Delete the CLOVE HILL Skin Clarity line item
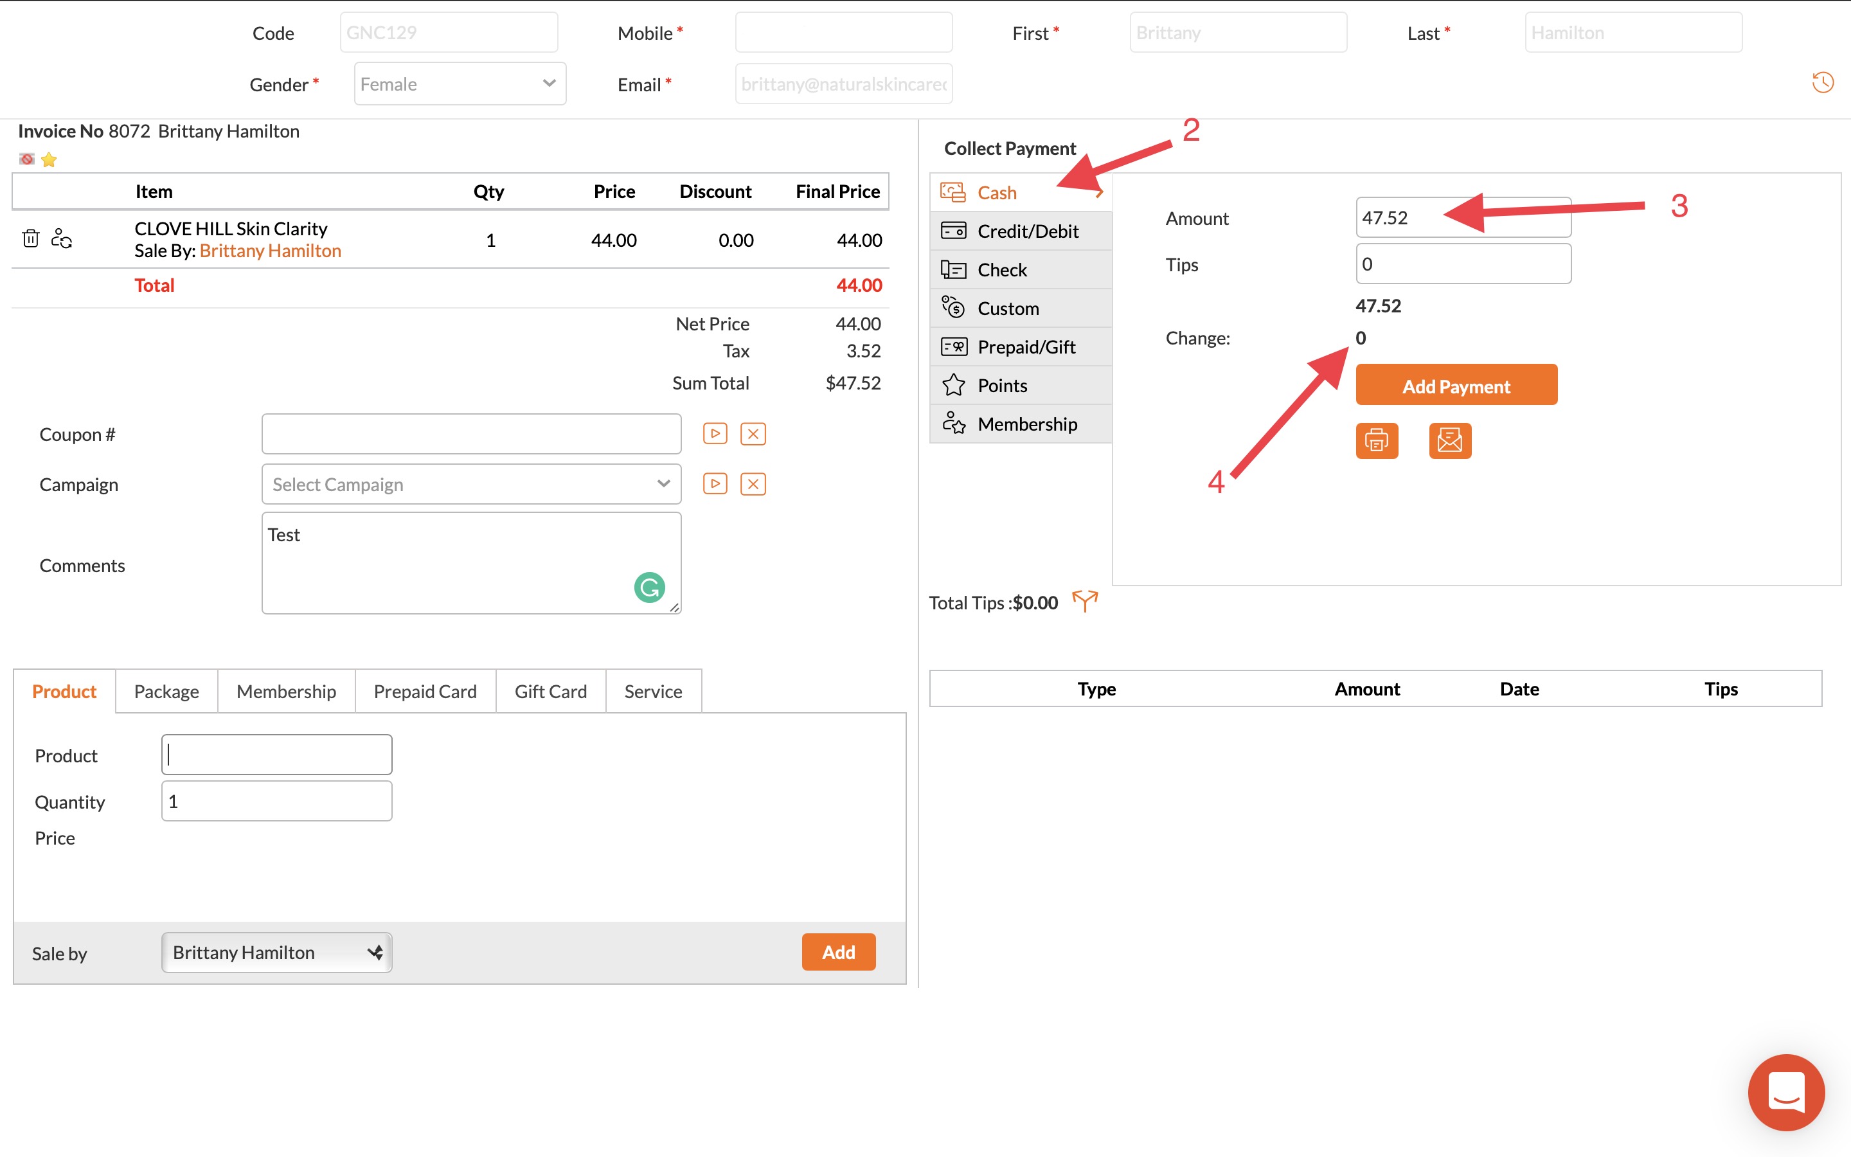 31,238
